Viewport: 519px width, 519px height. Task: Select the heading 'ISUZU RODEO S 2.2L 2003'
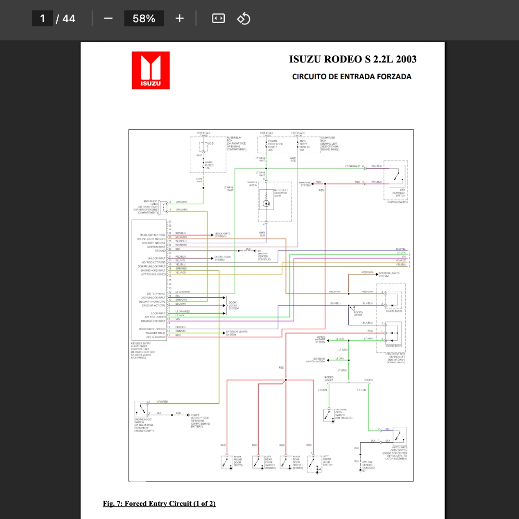point(353,59)
